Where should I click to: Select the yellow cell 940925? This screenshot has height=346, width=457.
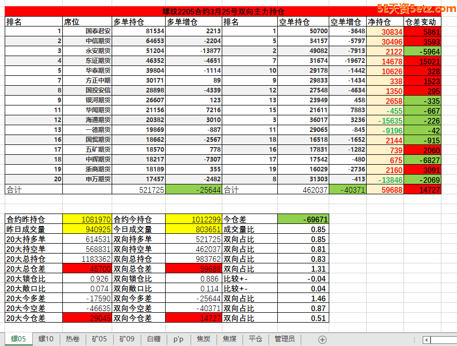[x=87, y=229]
